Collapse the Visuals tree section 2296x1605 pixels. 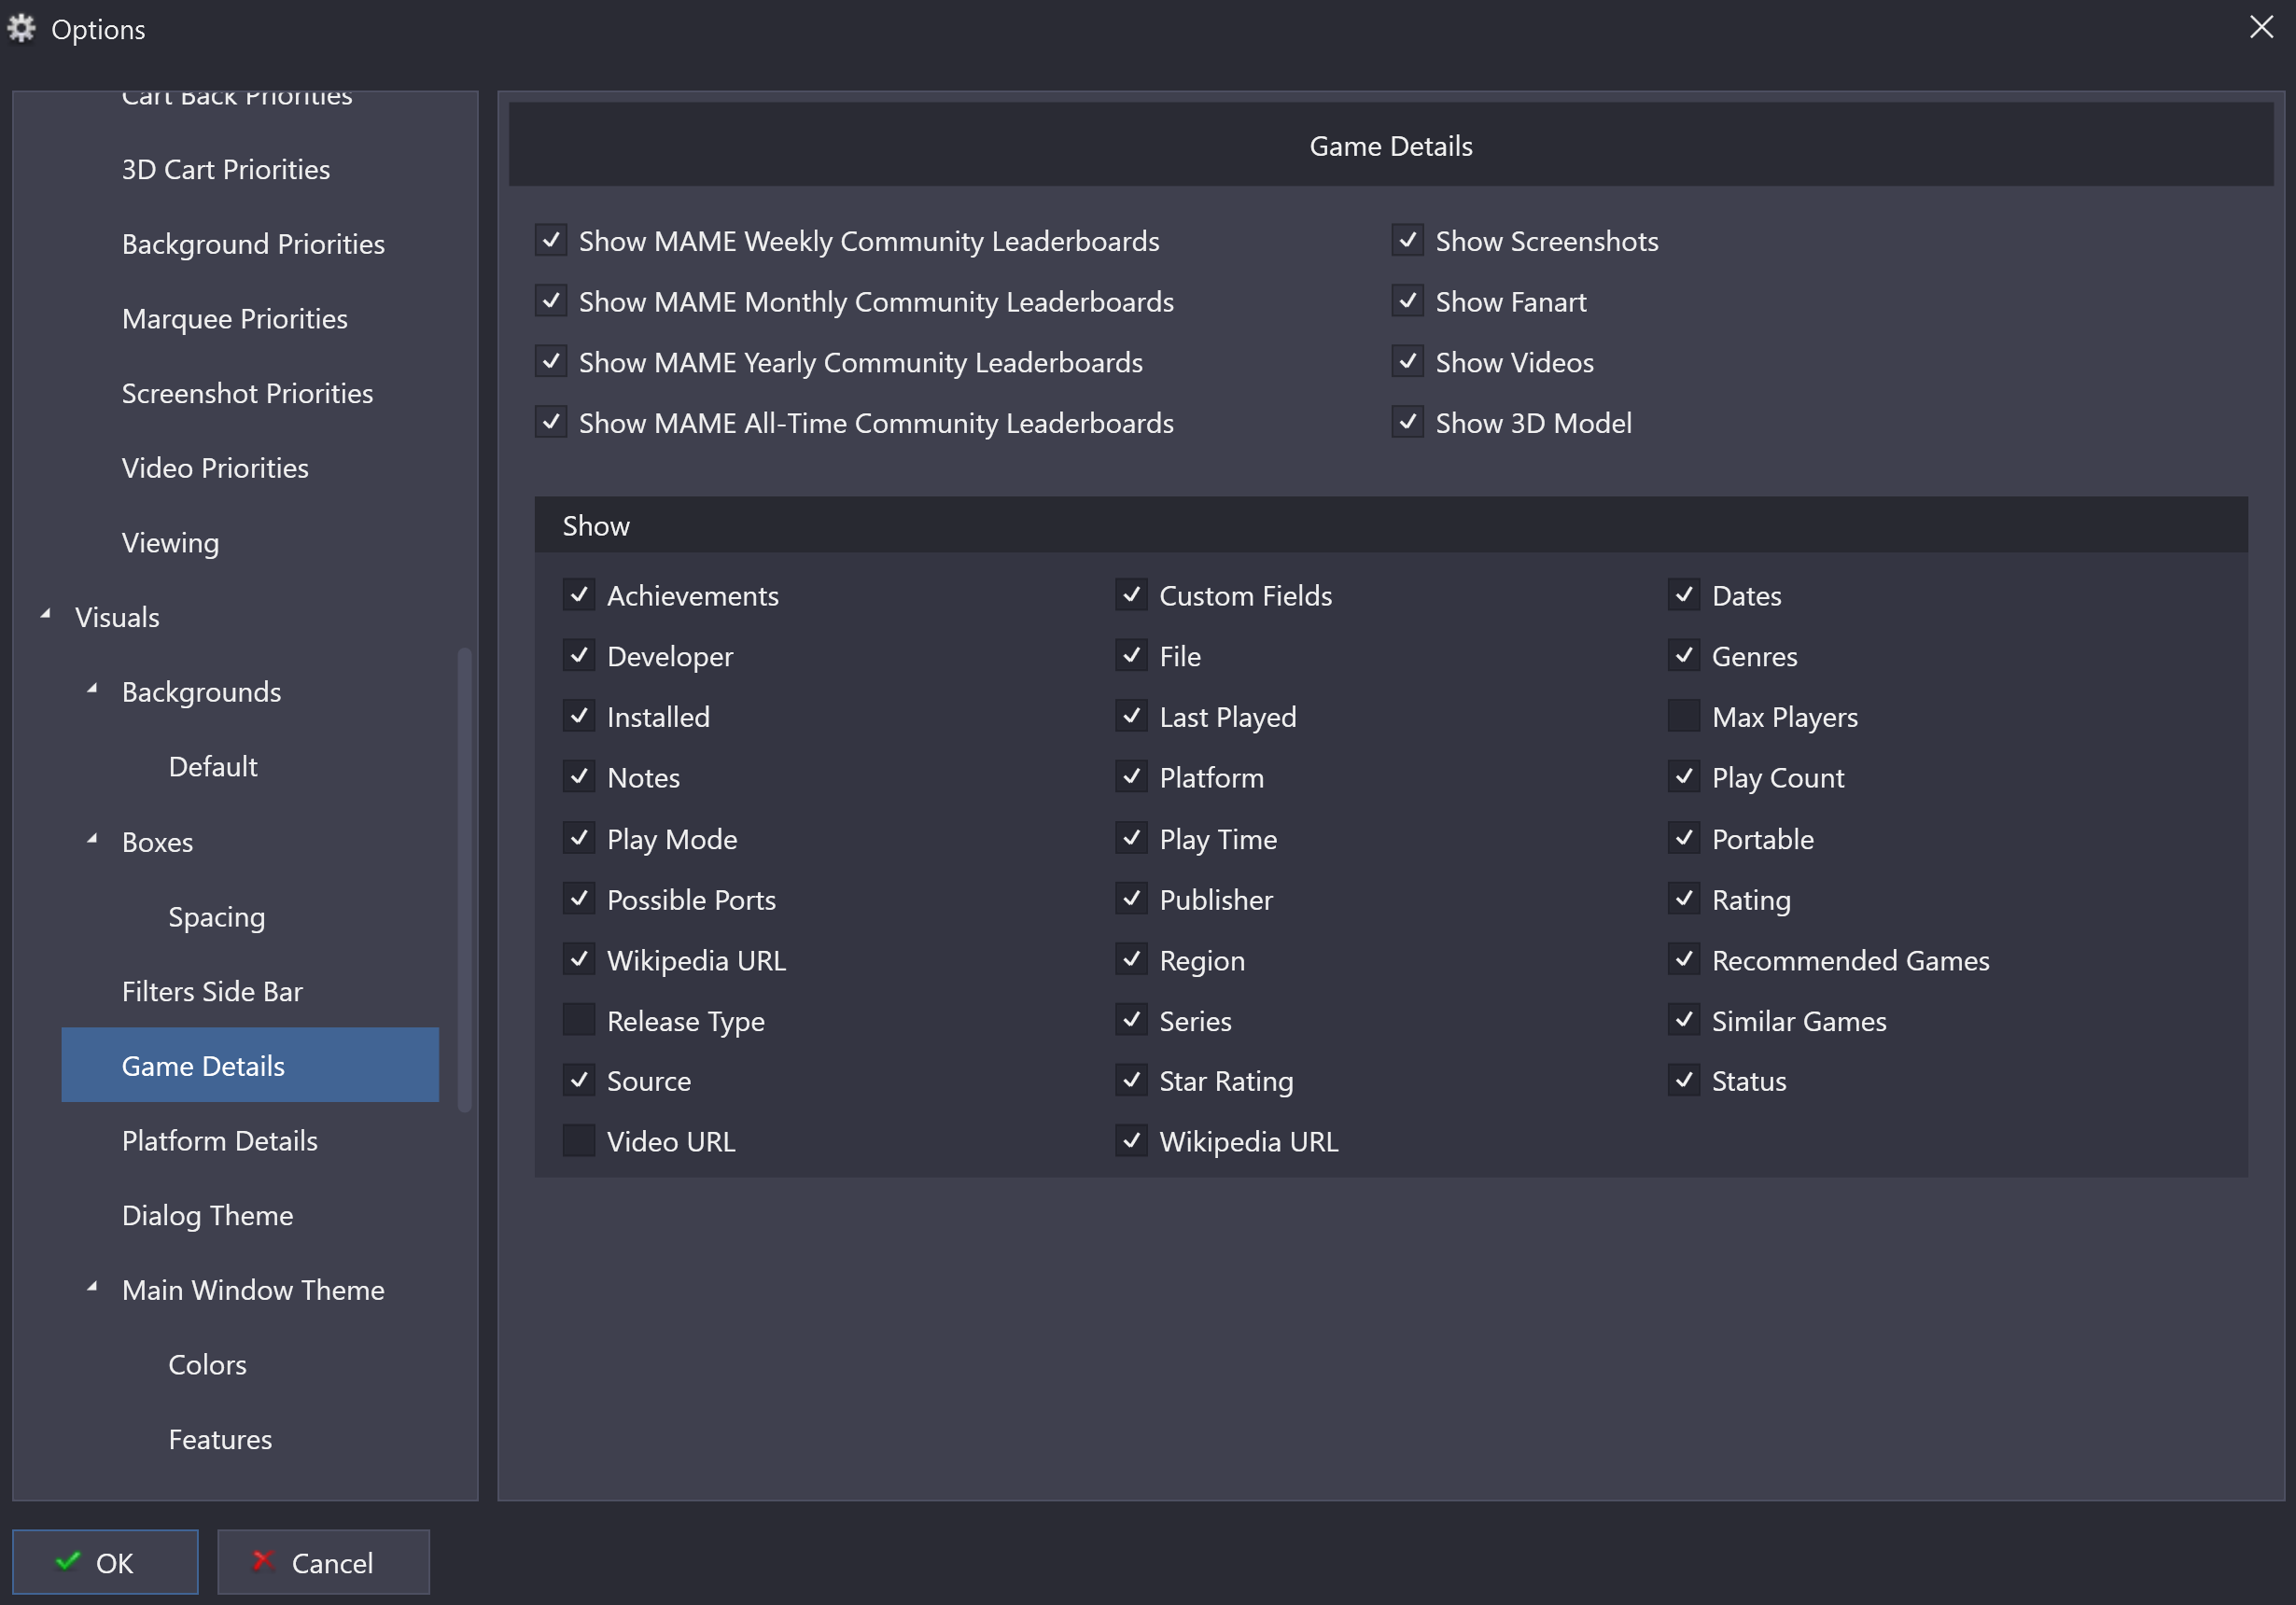tap(45, 615)
